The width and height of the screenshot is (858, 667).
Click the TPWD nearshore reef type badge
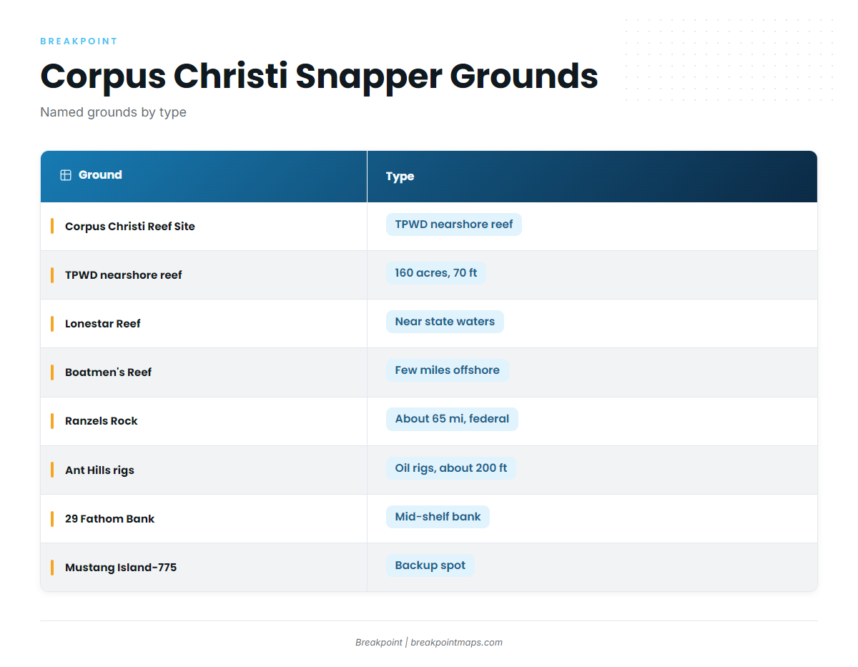click(454, 224)
